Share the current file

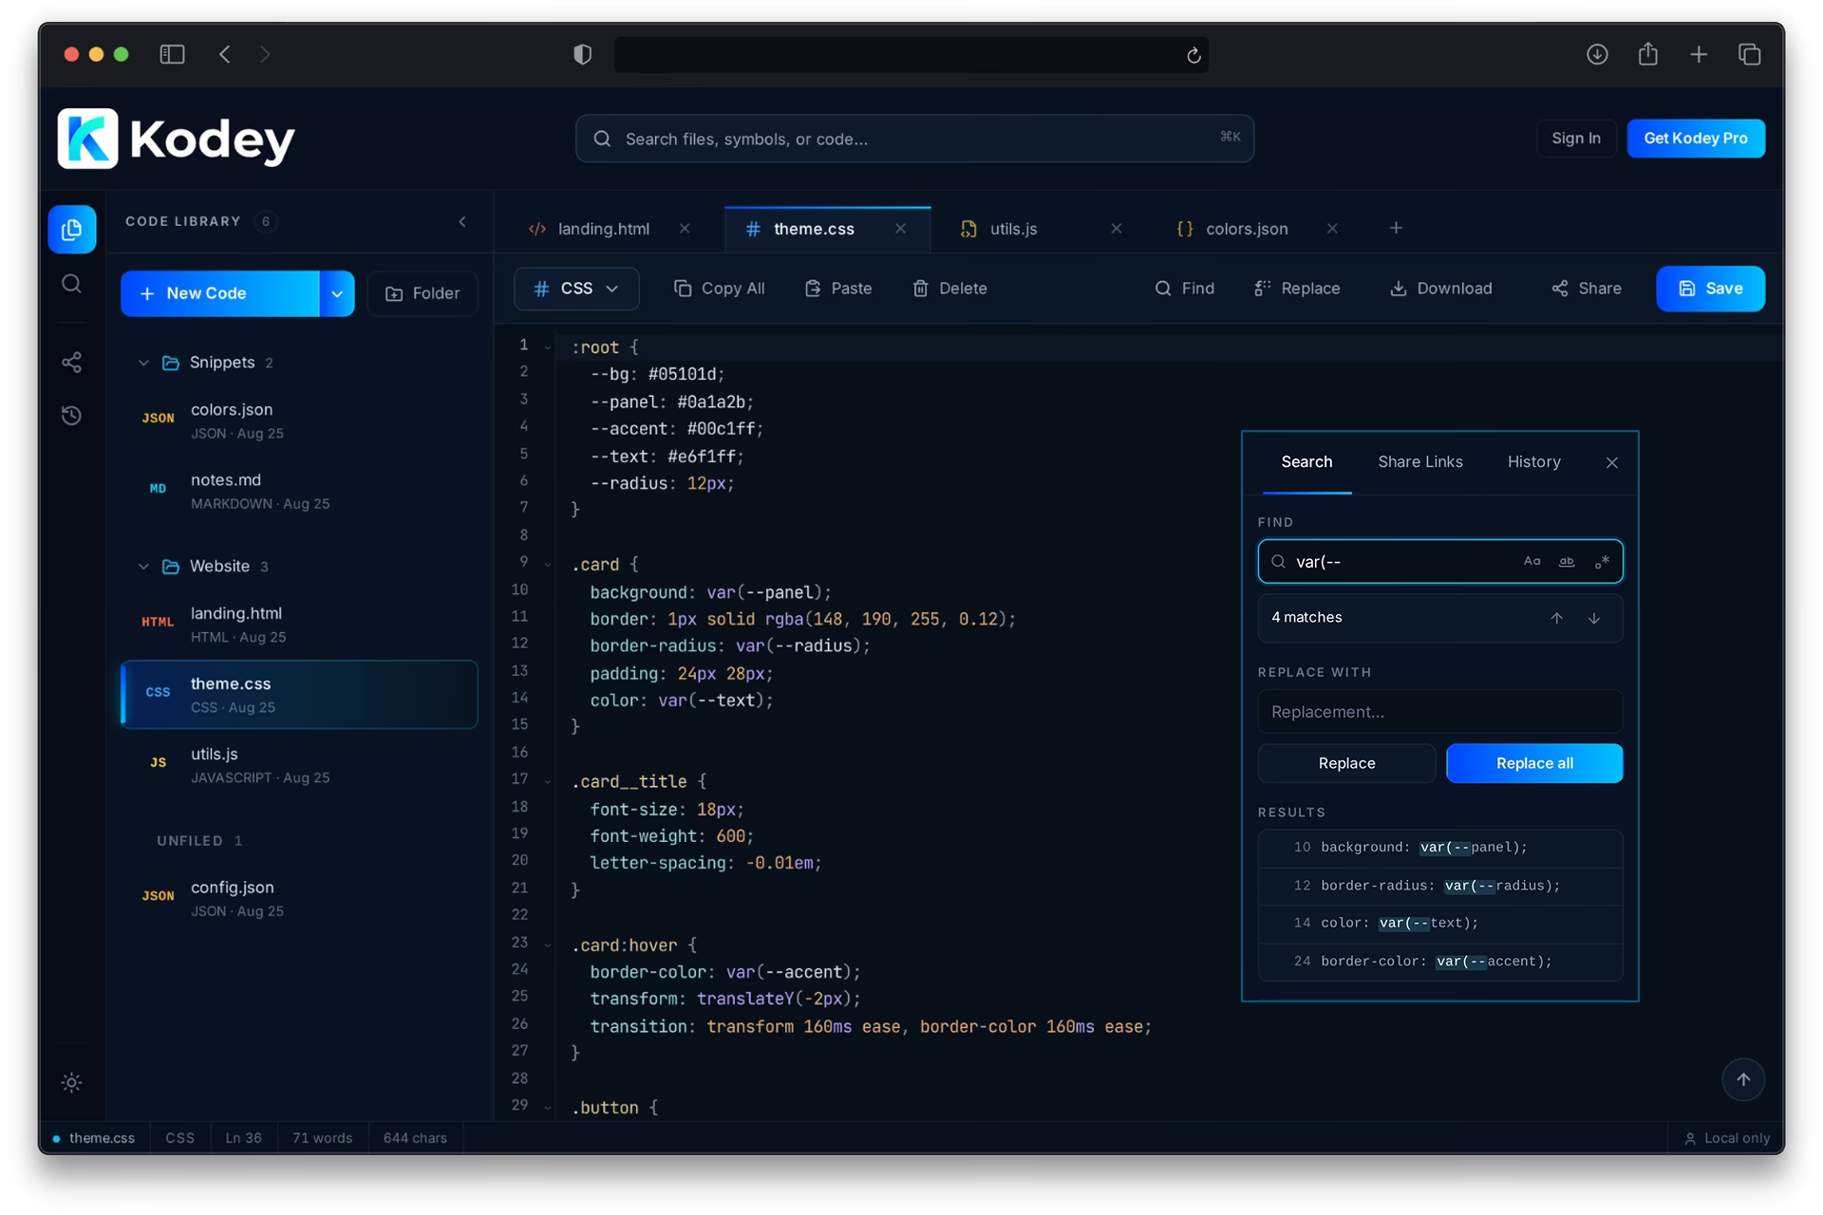point(1587,289)
